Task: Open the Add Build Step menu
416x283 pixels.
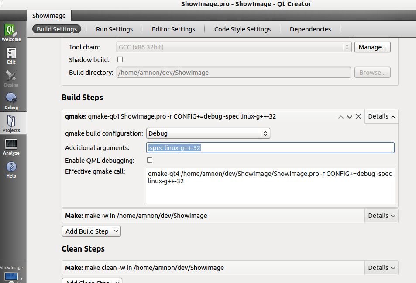Action: [x=91, y=231]
